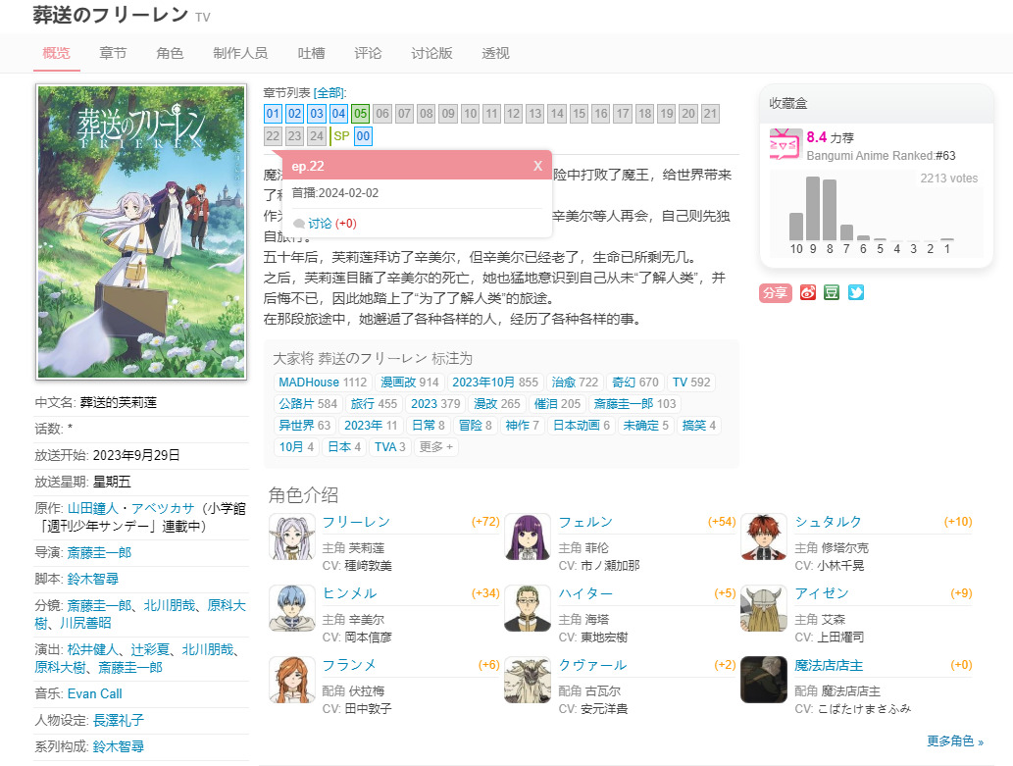
Task: Open 魔法店店主 character name link
Action: (x=829, y=665)
